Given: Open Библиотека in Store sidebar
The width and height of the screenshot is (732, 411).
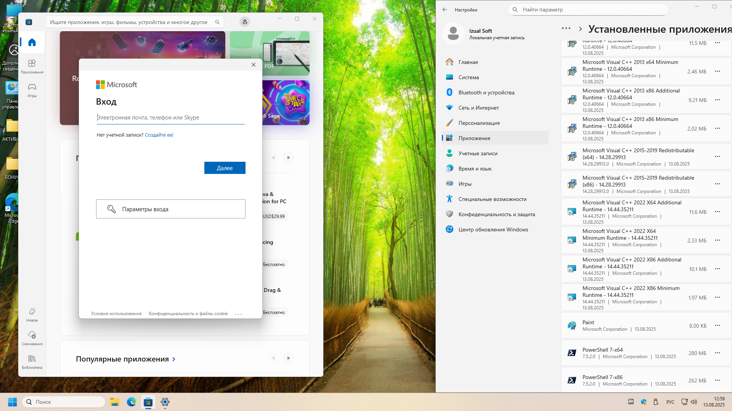Looking at the screenshot, I should pyautogui.click(x=32, y=362).
